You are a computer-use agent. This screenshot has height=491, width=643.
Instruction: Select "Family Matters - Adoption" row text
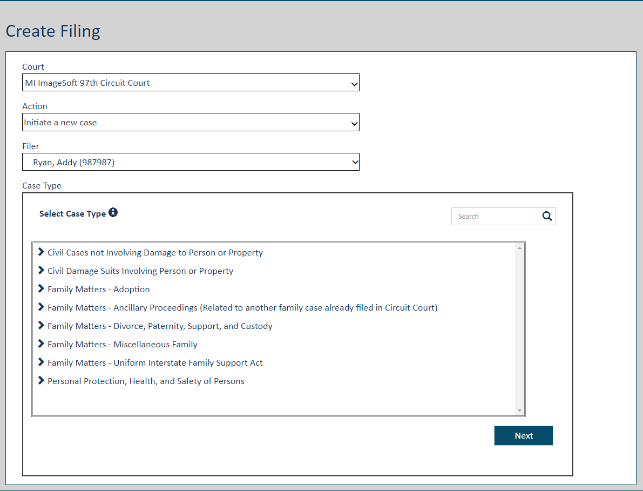[x=98, y=289]
